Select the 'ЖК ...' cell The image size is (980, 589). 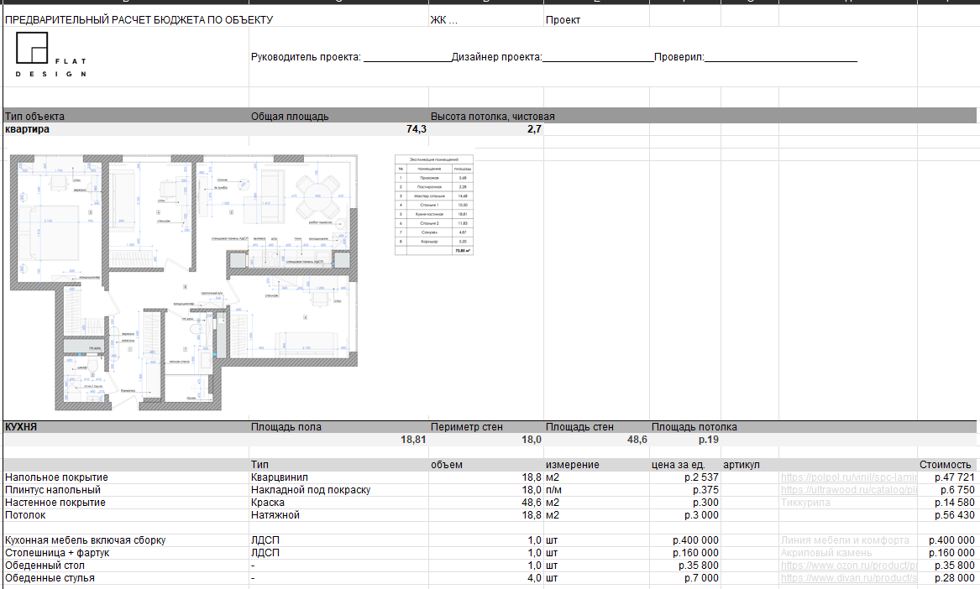(x=443, y=19)
